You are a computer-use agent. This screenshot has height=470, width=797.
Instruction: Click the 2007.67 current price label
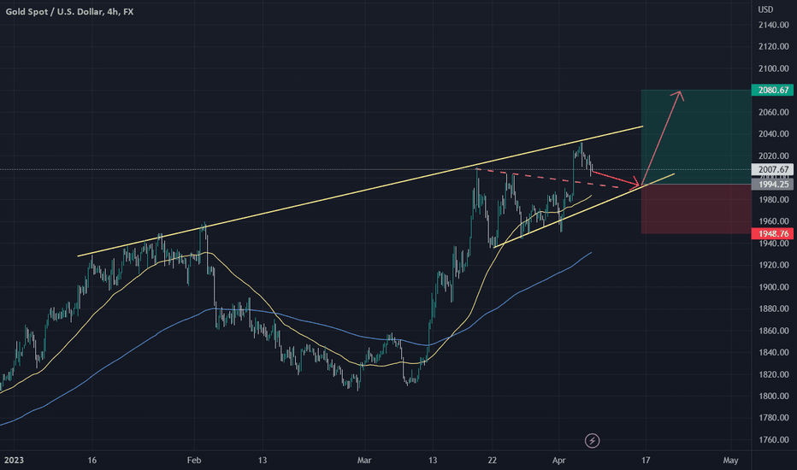coord(772,170)
